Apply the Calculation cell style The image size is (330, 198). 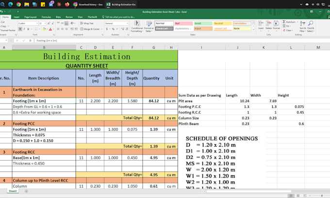point(242,23)
